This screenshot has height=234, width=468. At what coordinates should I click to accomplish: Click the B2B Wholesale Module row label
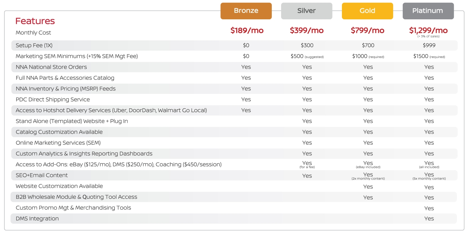tap(76, 197)
